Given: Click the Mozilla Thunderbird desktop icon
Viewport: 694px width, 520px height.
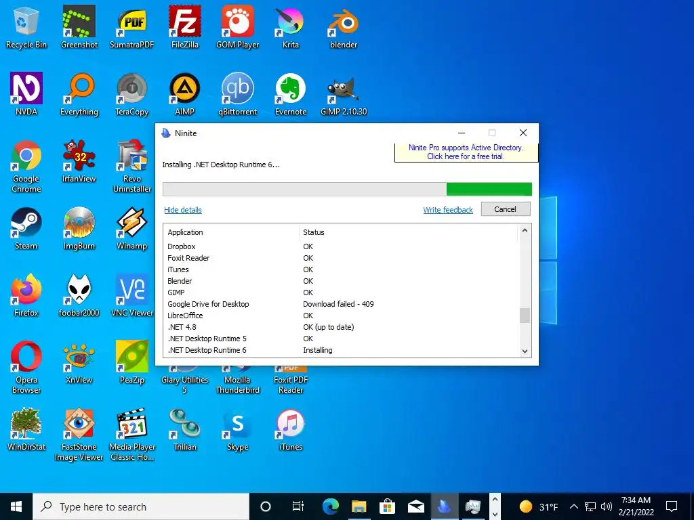Looking at the screenshot, I should 238,381.
